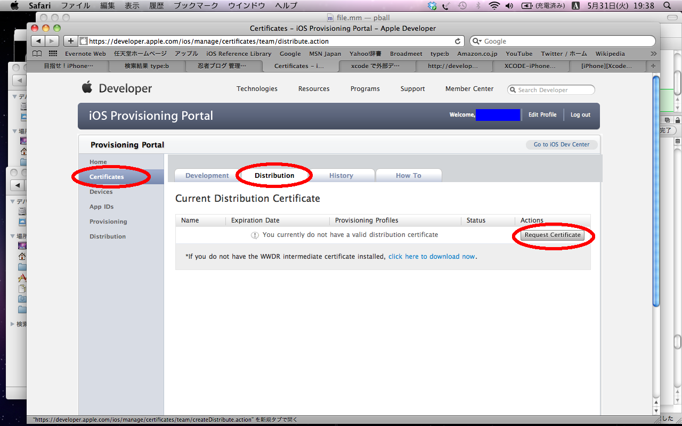Open the 編集 menu
Screen dimensions: 682x426
pyautogui.click(x=108, y=5)
